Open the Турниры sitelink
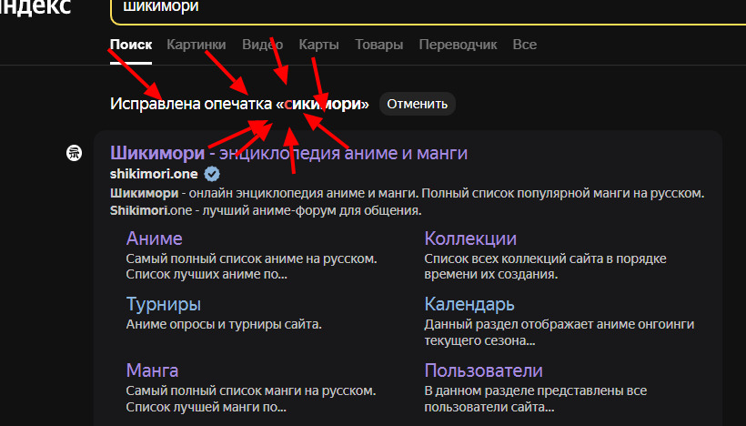This screenshot has width=746, height=426. [163, 304]
